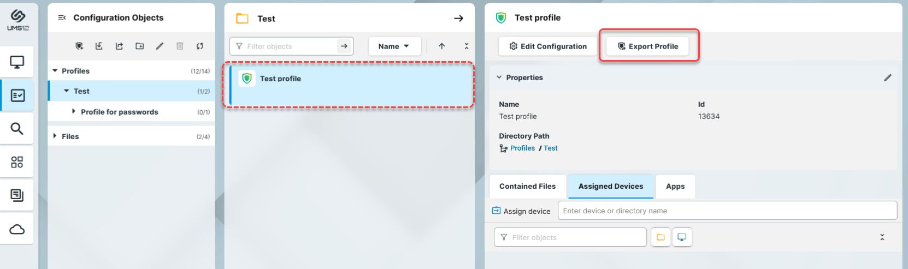Image resolution: width=908 pixels, height=269 pixels.
Task: Toggle the folder filter in Assigned Devices
Action: click(661, 237)
